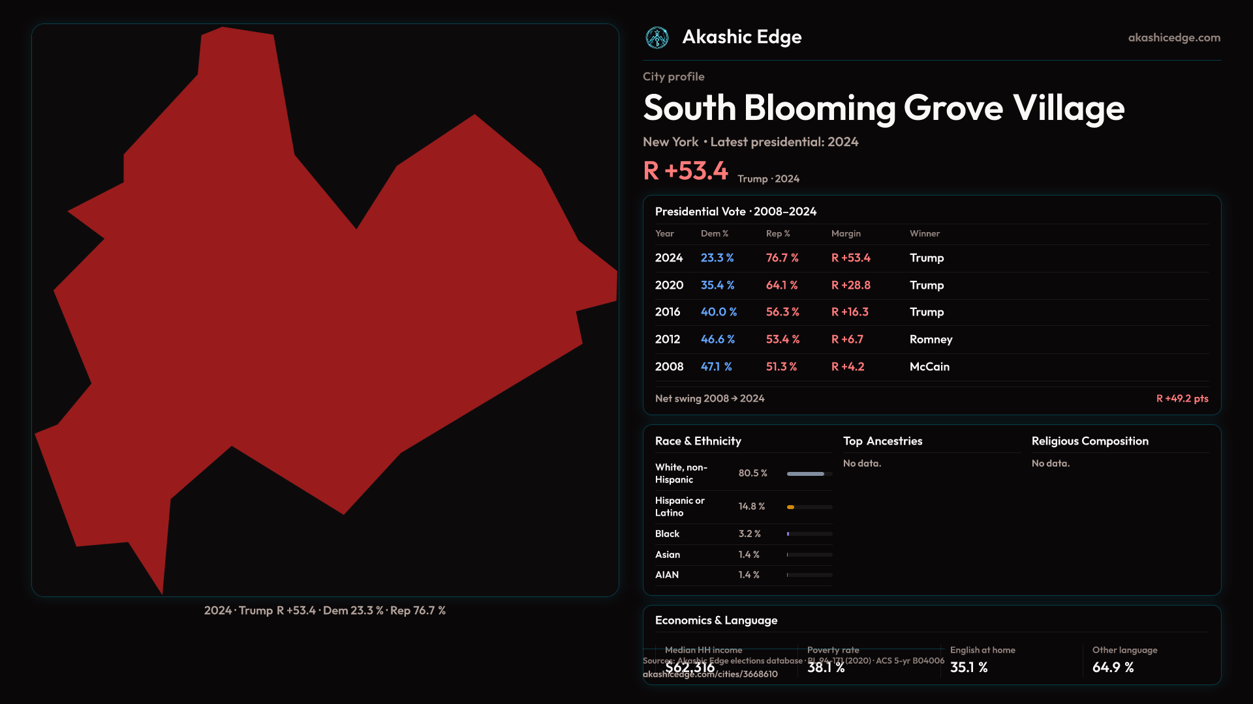Select the 2012 Romney result row
Image resolution: width=1253 pixels, height=704 pixels.
pyautogui.click(x=931, y=340)
